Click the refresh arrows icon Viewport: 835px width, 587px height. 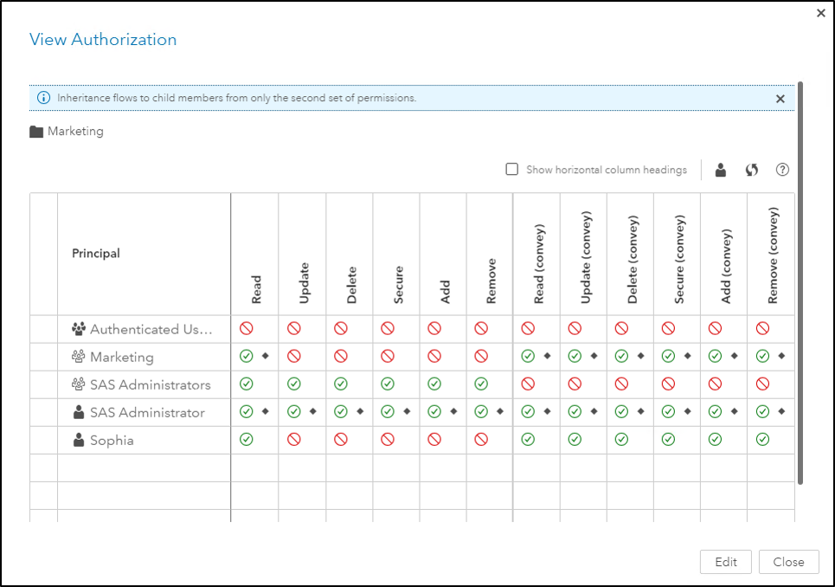pos(752,171)
